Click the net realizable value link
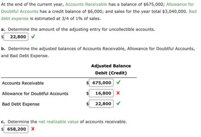The image size is (201, 137). click(58, 122)
